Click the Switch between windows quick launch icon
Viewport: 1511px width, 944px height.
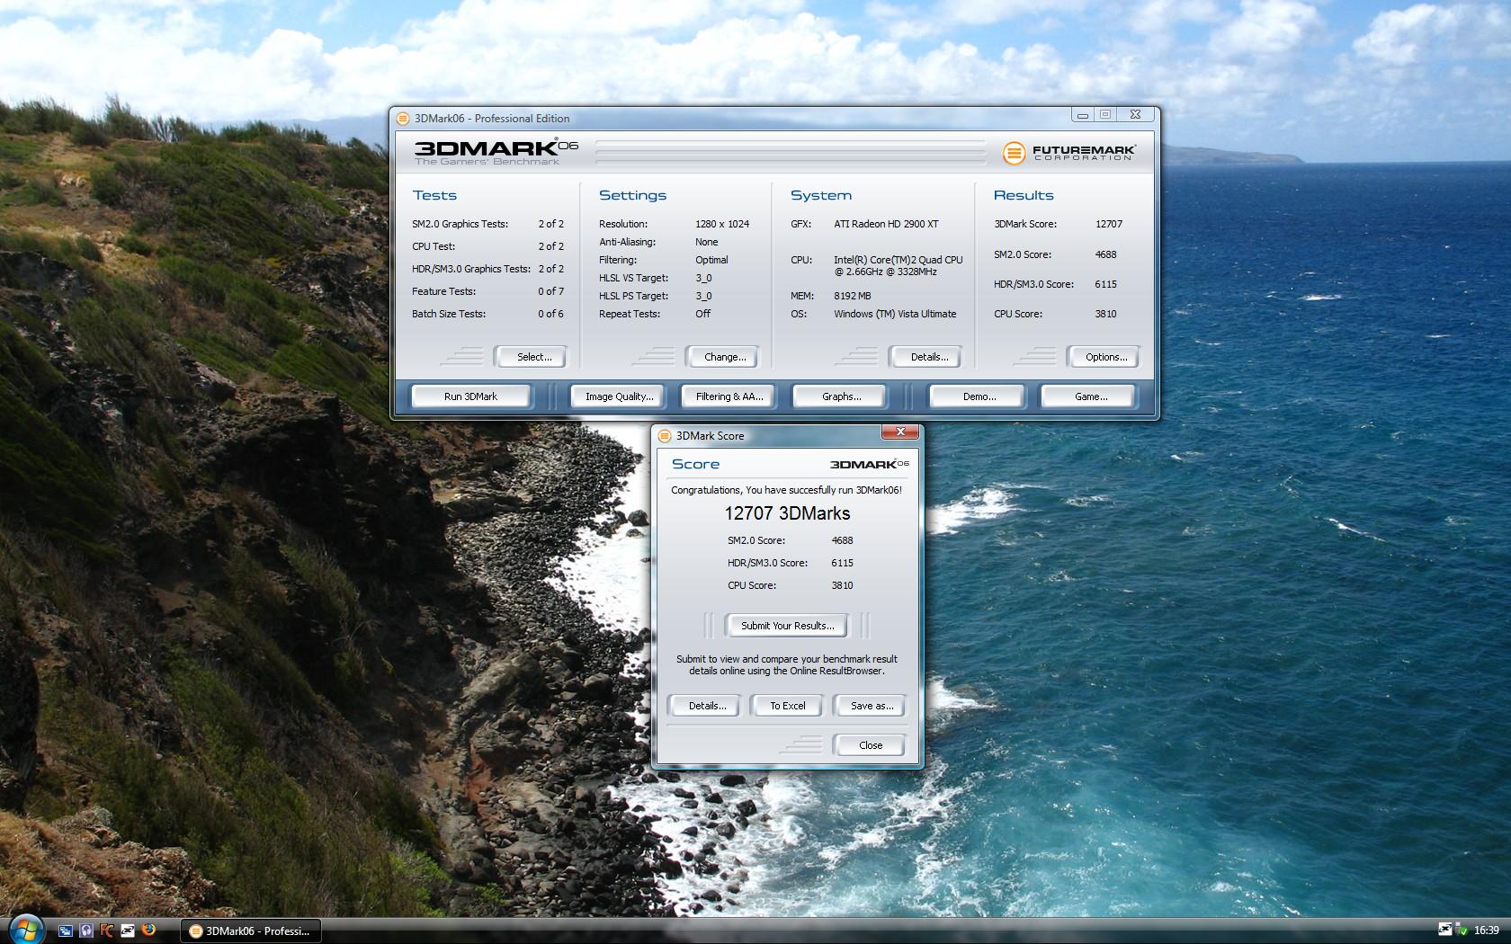click(66, 931)
